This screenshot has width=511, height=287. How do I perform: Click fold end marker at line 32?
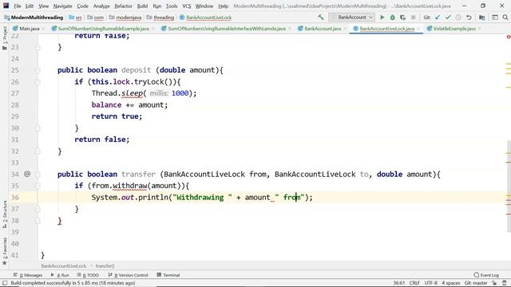click(38, 151)
